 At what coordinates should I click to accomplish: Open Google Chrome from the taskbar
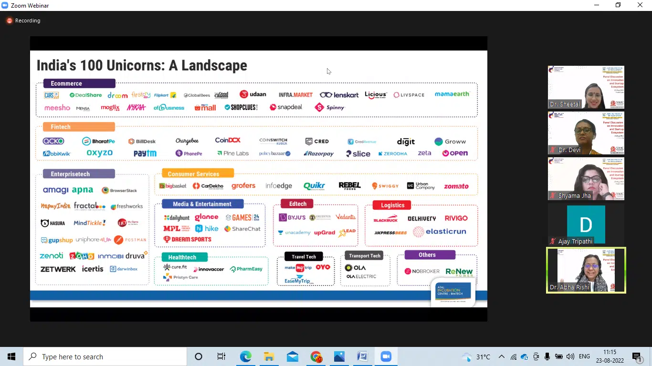(x=316, y=356)
